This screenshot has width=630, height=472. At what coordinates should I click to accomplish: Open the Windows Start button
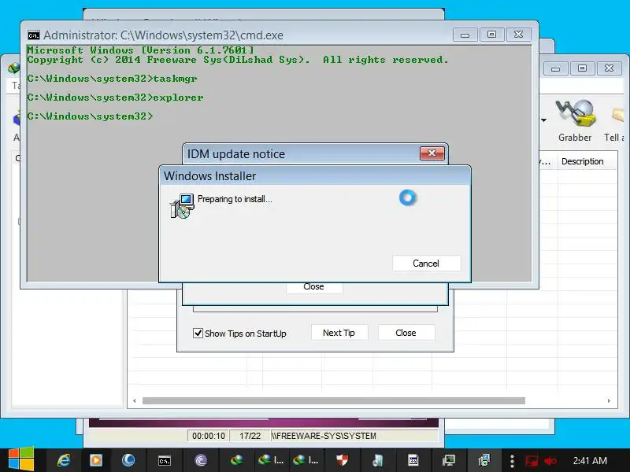(21, 459)
